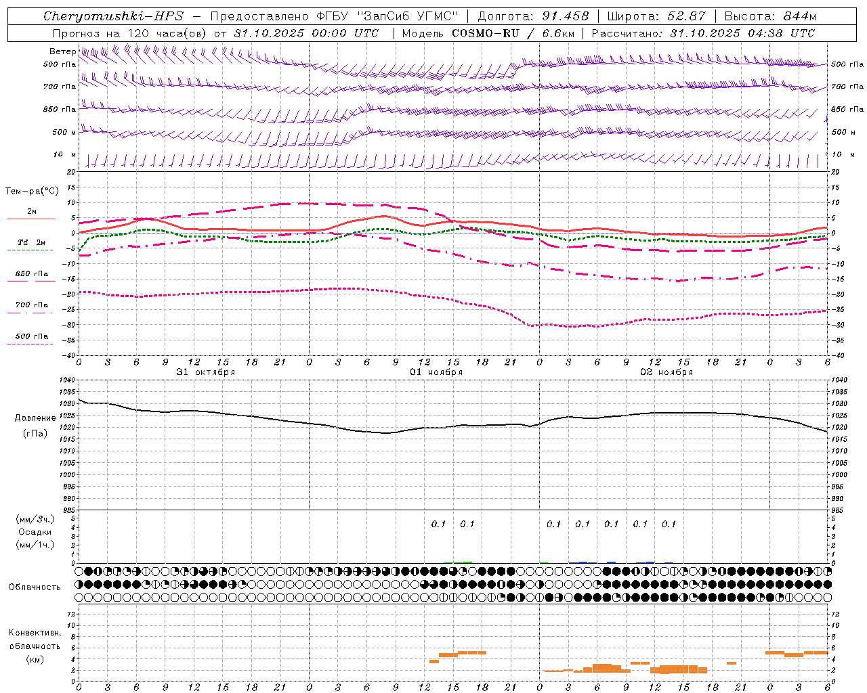
Task: Click the text 'Предоставлено ФГБУ "ЗапСиб УГМС"'
Action: 335,16
